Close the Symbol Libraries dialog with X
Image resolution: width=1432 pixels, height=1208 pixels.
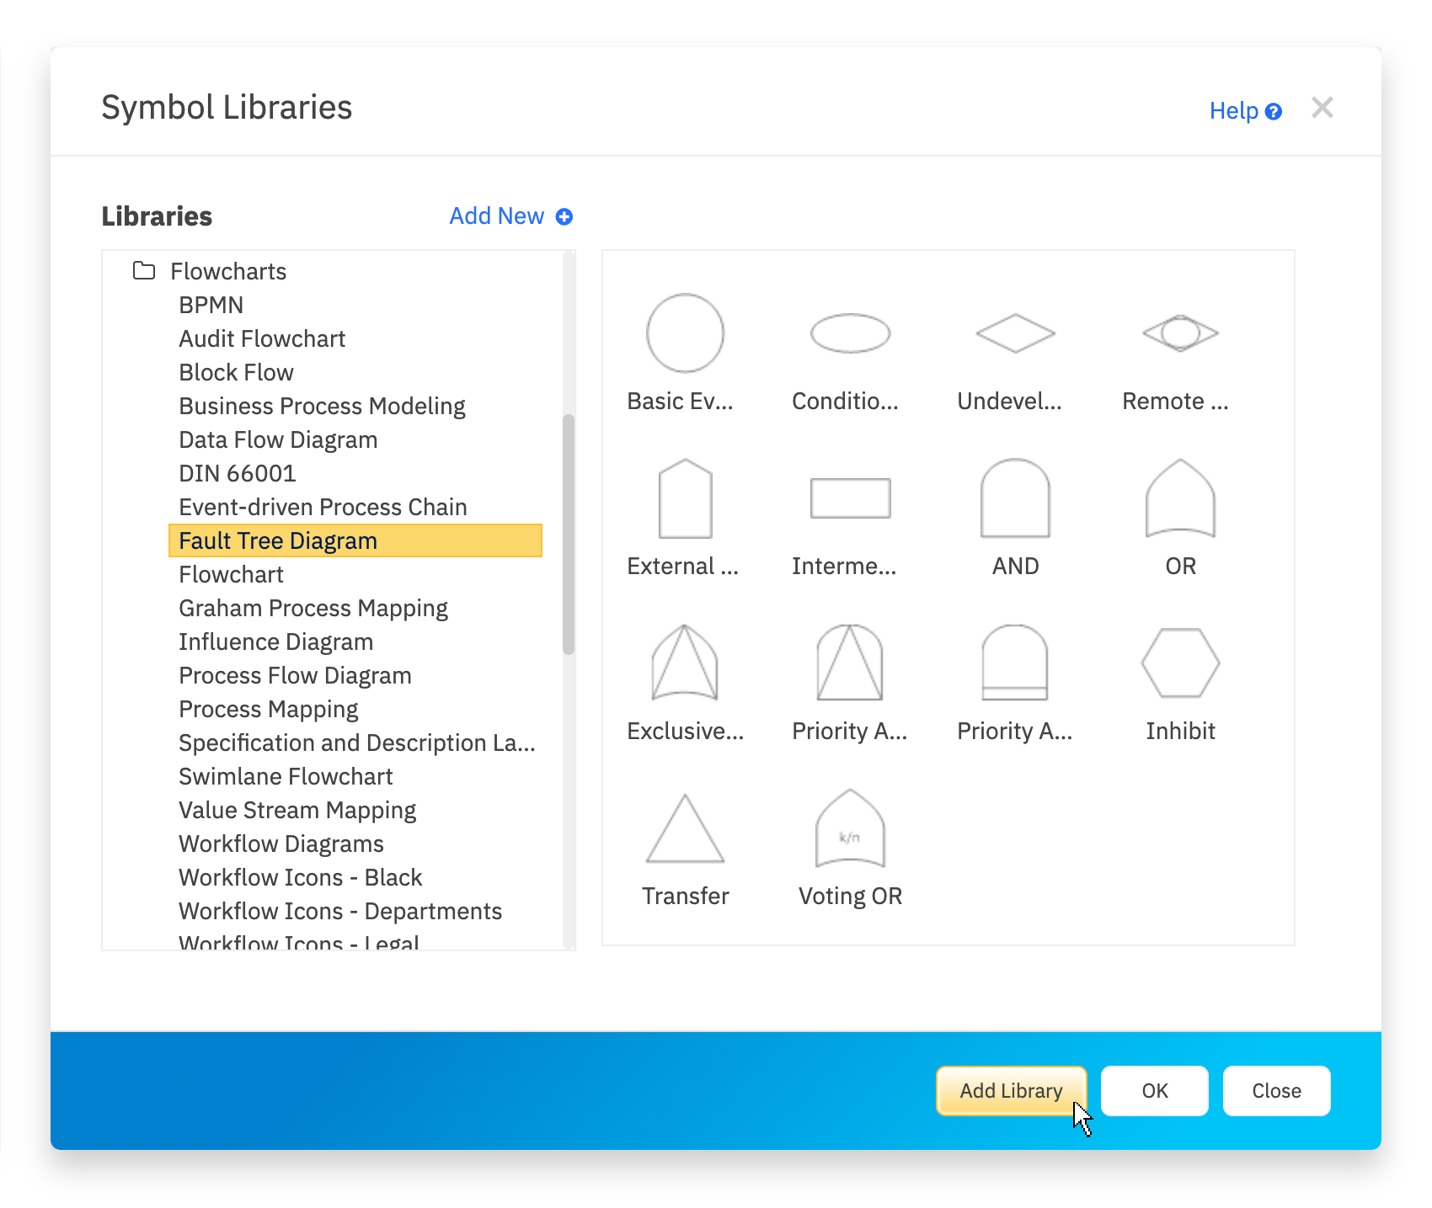pyautogui.click(x=1322, y=108)
